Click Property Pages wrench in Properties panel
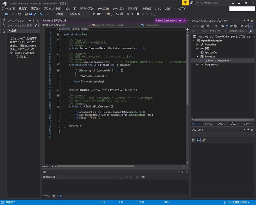Screen dimensions: 256x205 pos(204,140)
